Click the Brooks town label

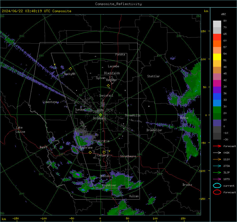tap(187, 185)
